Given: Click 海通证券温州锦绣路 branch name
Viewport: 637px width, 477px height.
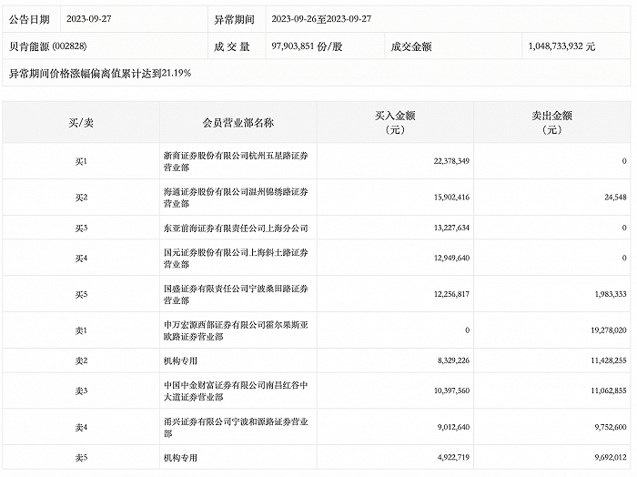Looking at the screenshot, I should tap(236, 198).
